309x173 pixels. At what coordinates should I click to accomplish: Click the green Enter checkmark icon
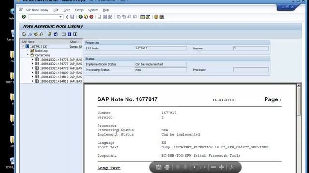[24, 17]
